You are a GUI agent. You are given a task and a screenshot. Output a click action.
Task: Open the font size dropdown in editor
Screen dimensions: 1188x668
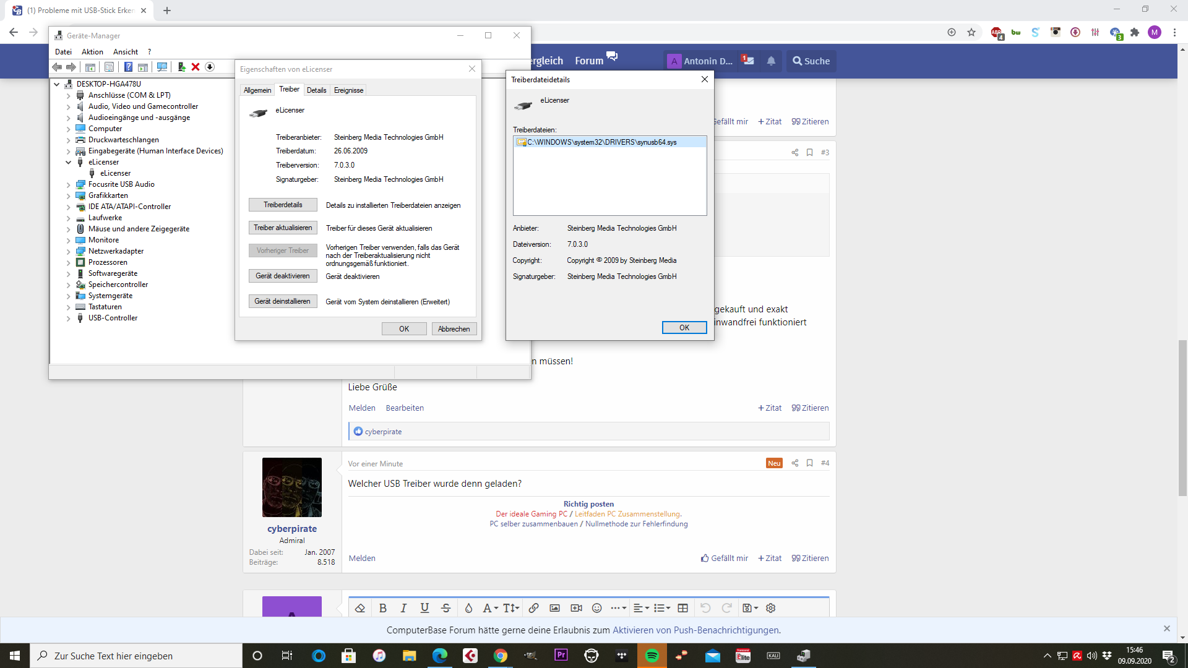pyautogui.click(x=510, y=608)
